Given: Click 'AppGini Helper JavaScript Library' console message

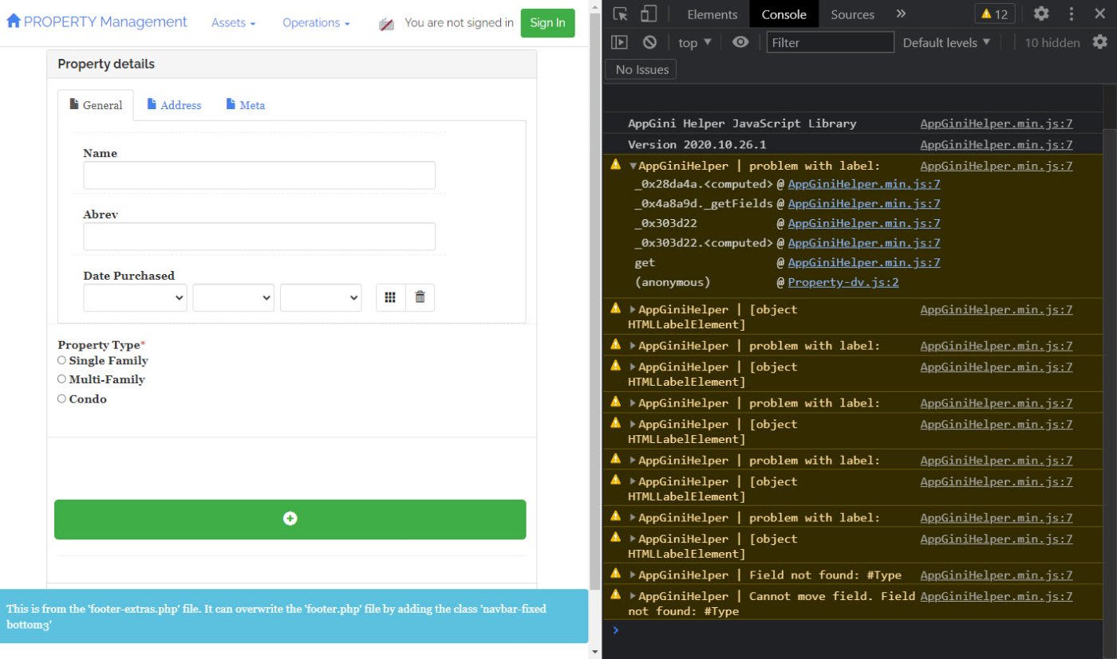Looking at the screenshot, I should pos(742,124).
